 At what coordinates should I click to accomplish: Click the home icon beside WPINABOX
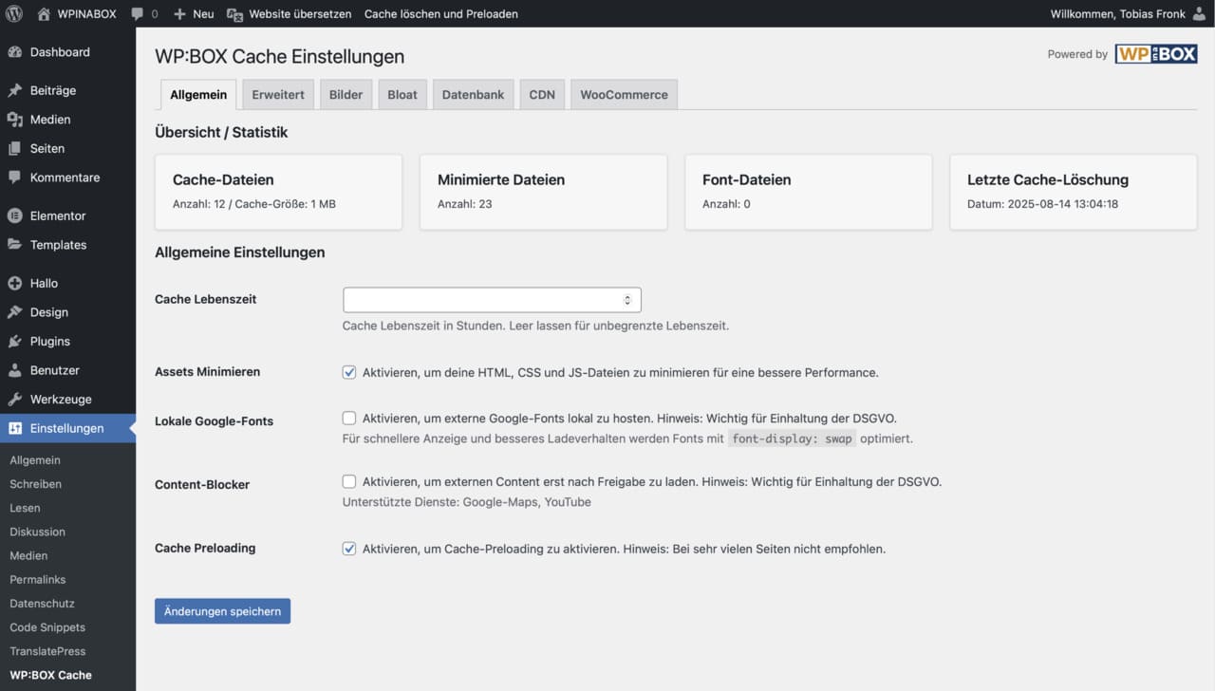[44, 14]
